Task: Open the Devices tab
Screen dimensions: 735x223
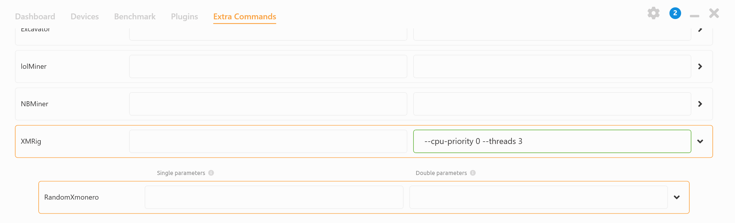Action: 84,16
